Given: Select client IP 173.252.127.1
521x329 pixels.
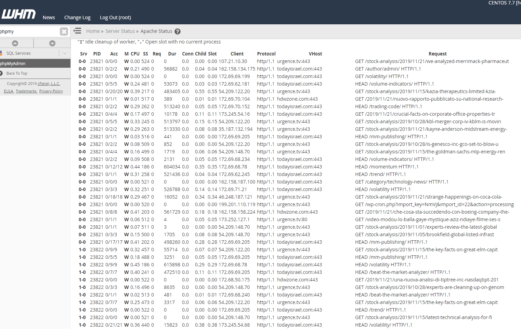Looking at the screenshot, I should tap(234, 219).
